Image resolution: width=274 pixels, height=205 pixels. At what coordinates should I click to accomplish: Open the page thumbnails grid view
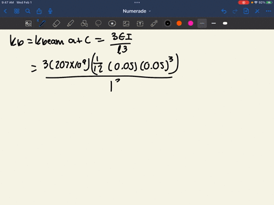(17, 11)
